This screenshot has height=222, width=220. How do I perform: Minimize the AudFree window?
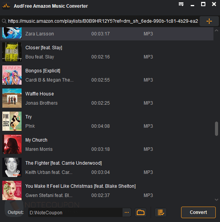click(x=192, y=5)
